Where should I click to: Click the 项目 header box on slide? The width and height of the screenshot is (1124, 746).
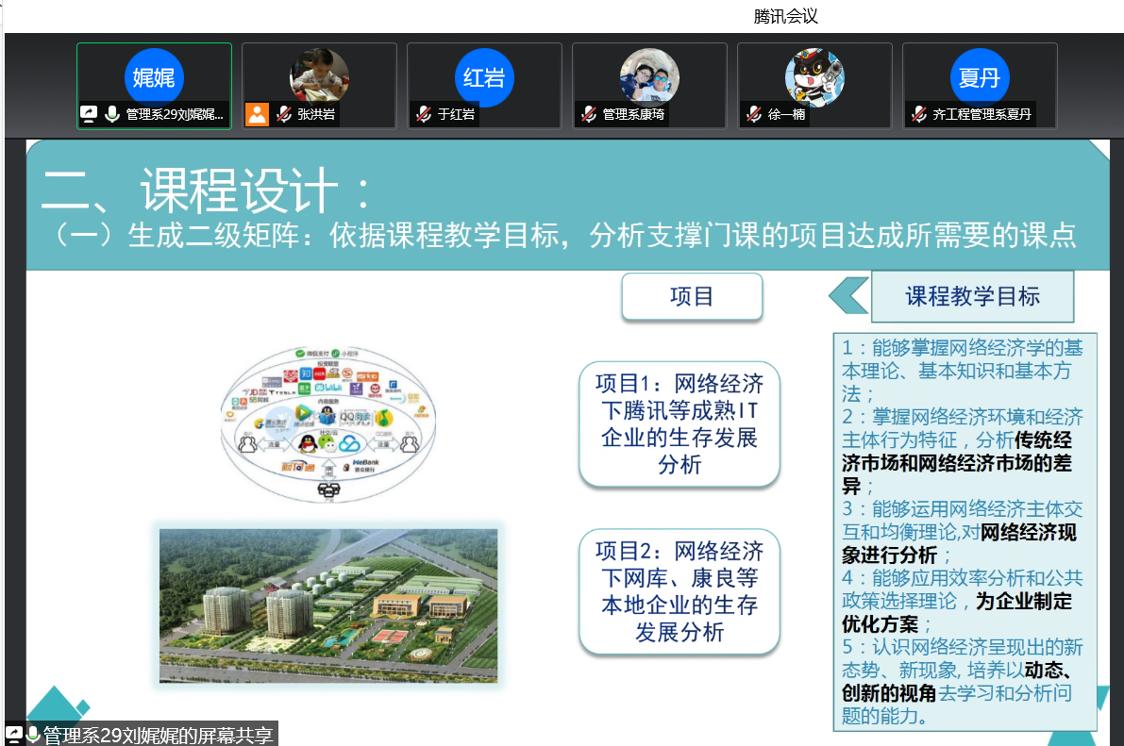point(692,297)
